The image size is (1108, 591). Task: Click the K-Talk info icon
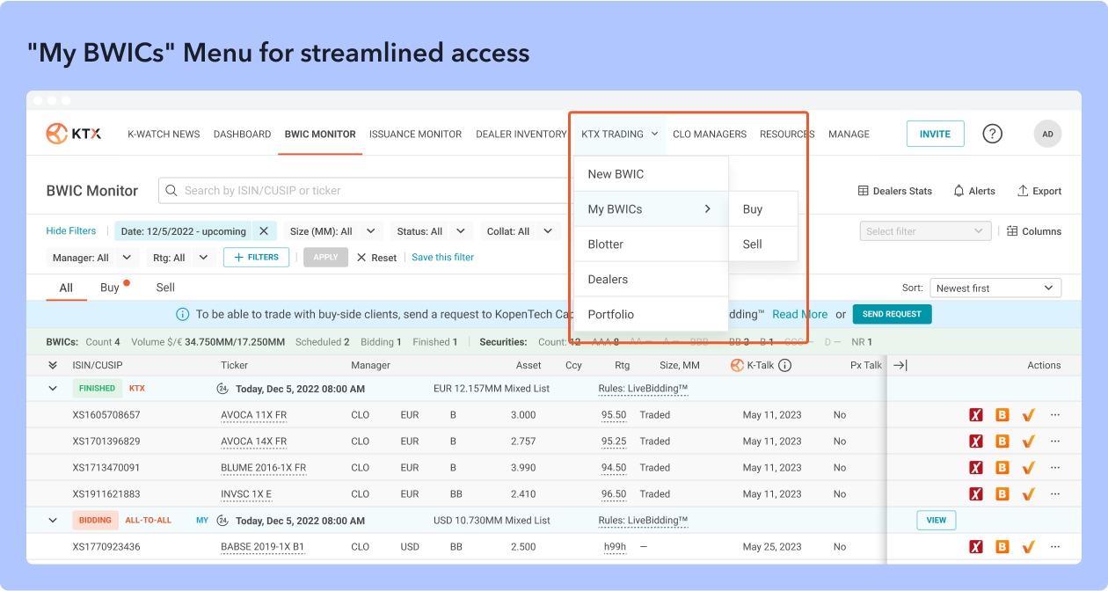pyautogui.click(x=785, y=365)
